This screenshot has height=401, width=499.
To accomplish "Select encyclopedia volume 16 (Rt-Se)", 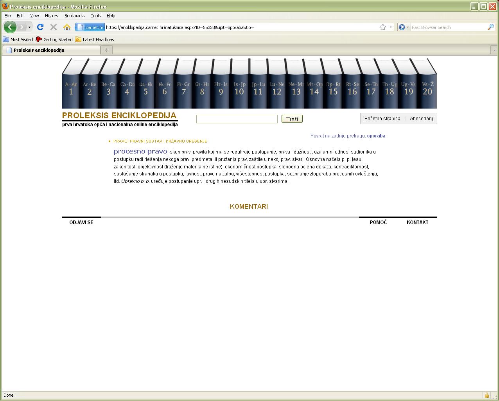I will (352, 83).
